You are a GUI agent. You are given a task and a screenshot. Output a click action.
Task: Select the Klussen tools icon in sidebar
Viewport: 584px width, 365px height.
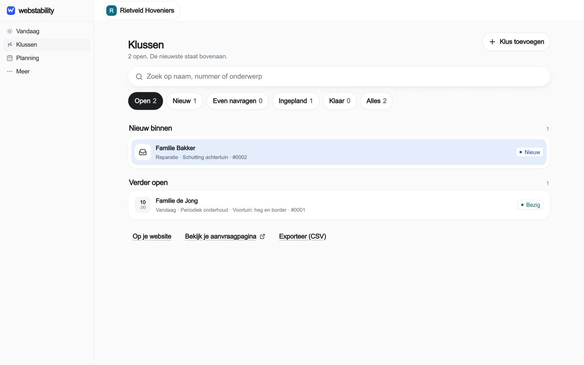(x=10, y=45)
